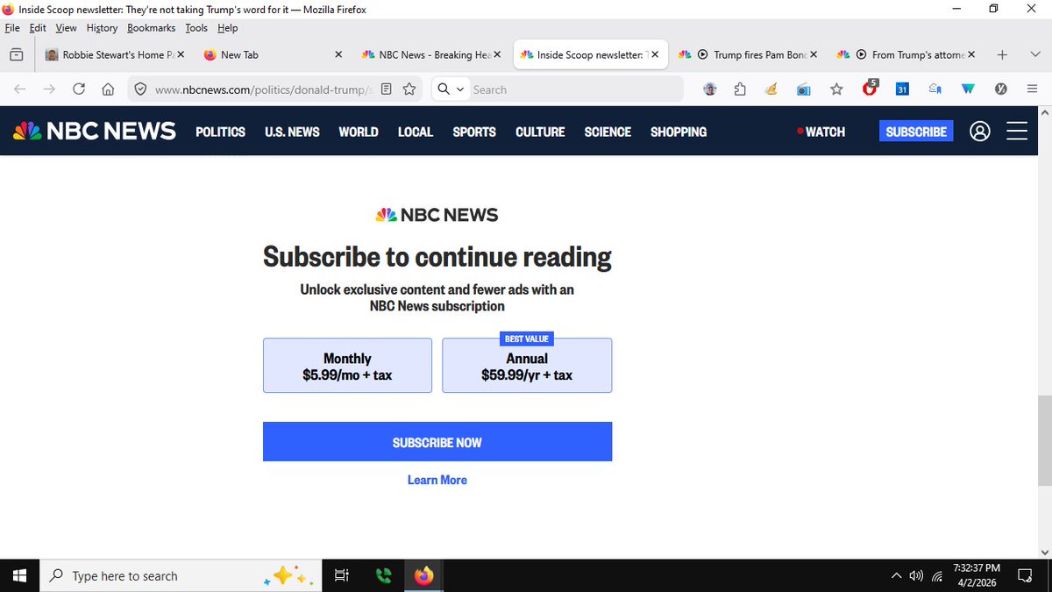The height and width of the screenshot is (592, 1052).
Task: Go to the WORLD section
Action: click(x=359, y=132)
